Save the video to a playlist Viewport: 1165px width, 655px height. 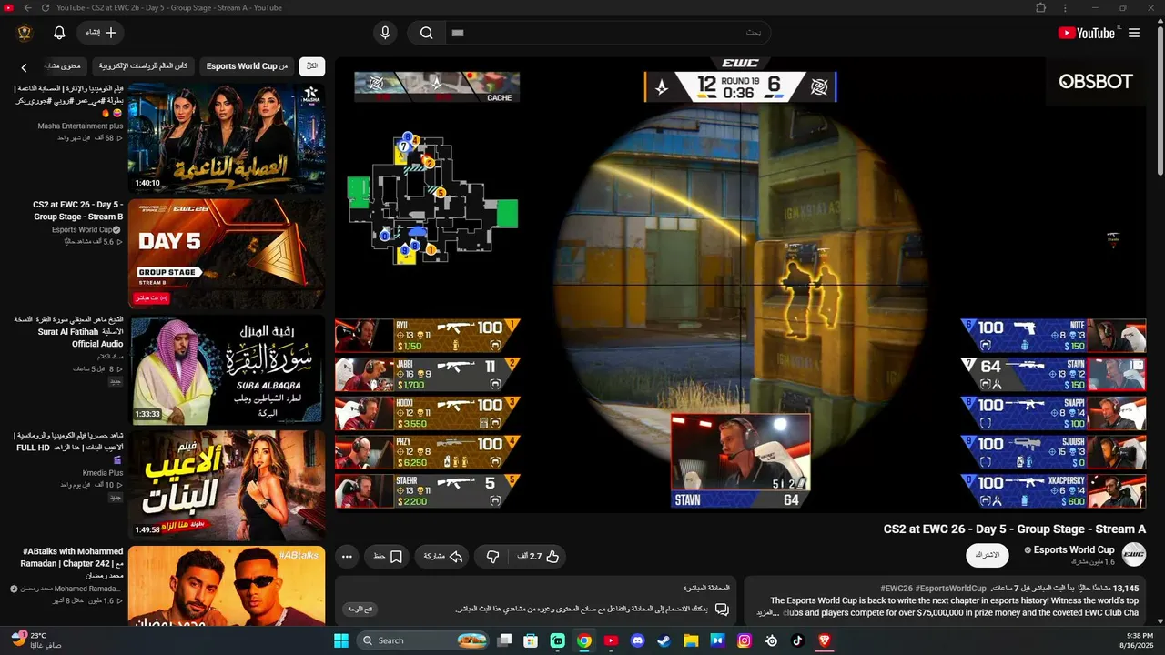388,556
